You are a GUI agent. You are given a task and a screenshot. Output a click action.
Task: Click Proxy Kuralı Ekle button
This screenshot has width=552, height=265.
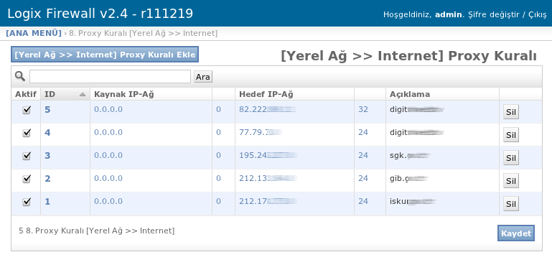pyautogui.click(x=105, y=55)
